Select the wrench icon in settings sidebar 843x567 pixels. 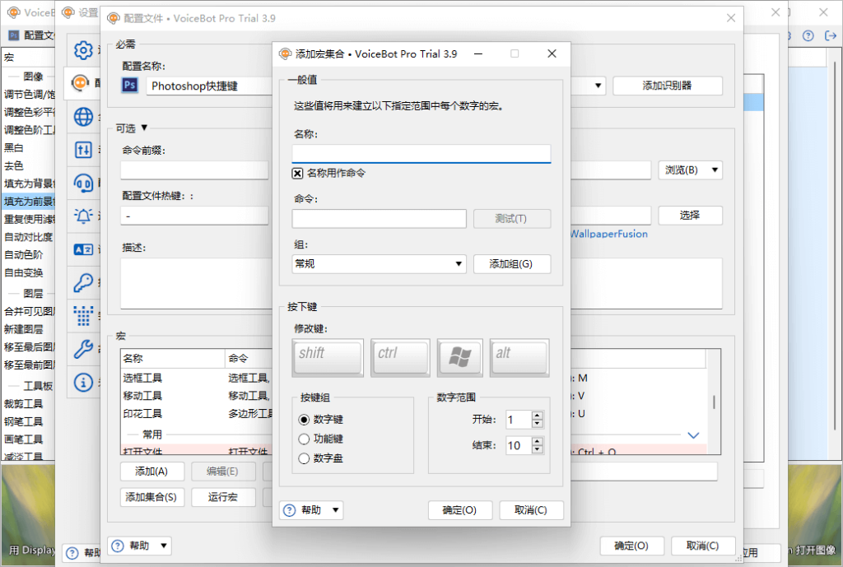pos(83,350)
